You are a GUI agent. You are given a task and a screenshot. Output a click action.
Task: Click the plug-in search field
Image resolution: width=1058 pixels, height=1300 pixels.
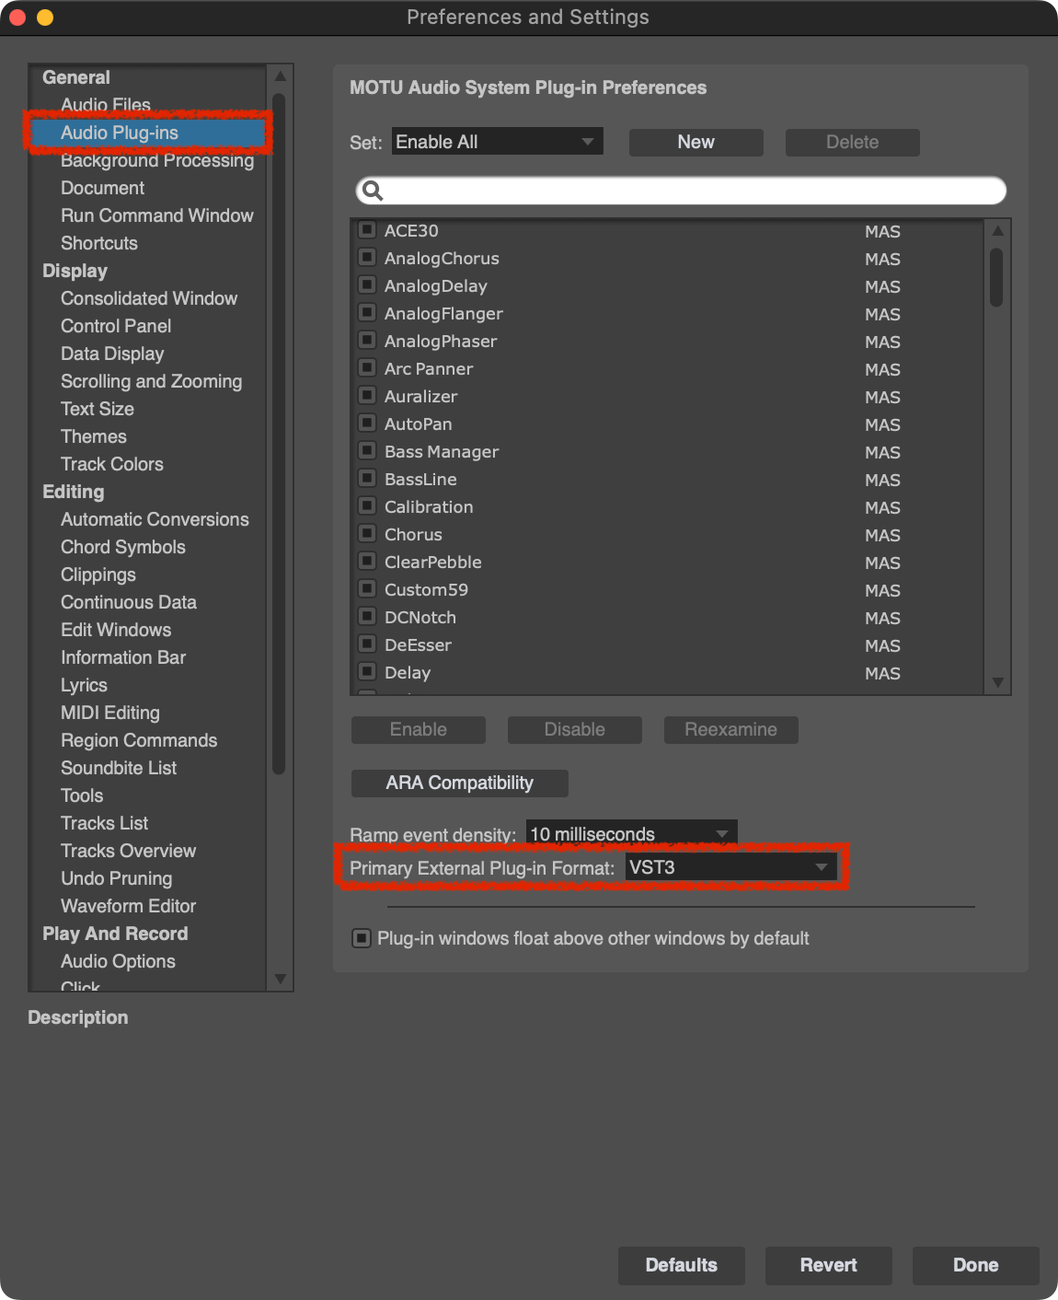(x=690, y=191)
